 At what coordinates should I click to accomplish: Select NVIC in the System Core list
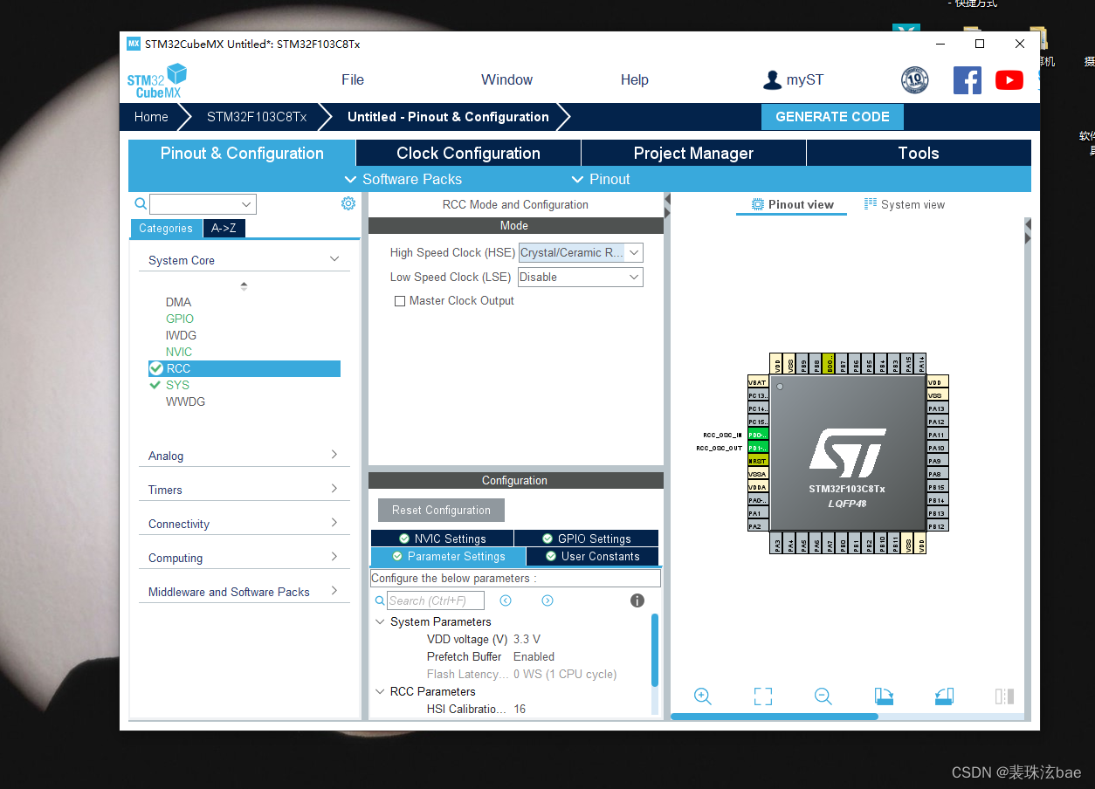click(x=179, y=352)
